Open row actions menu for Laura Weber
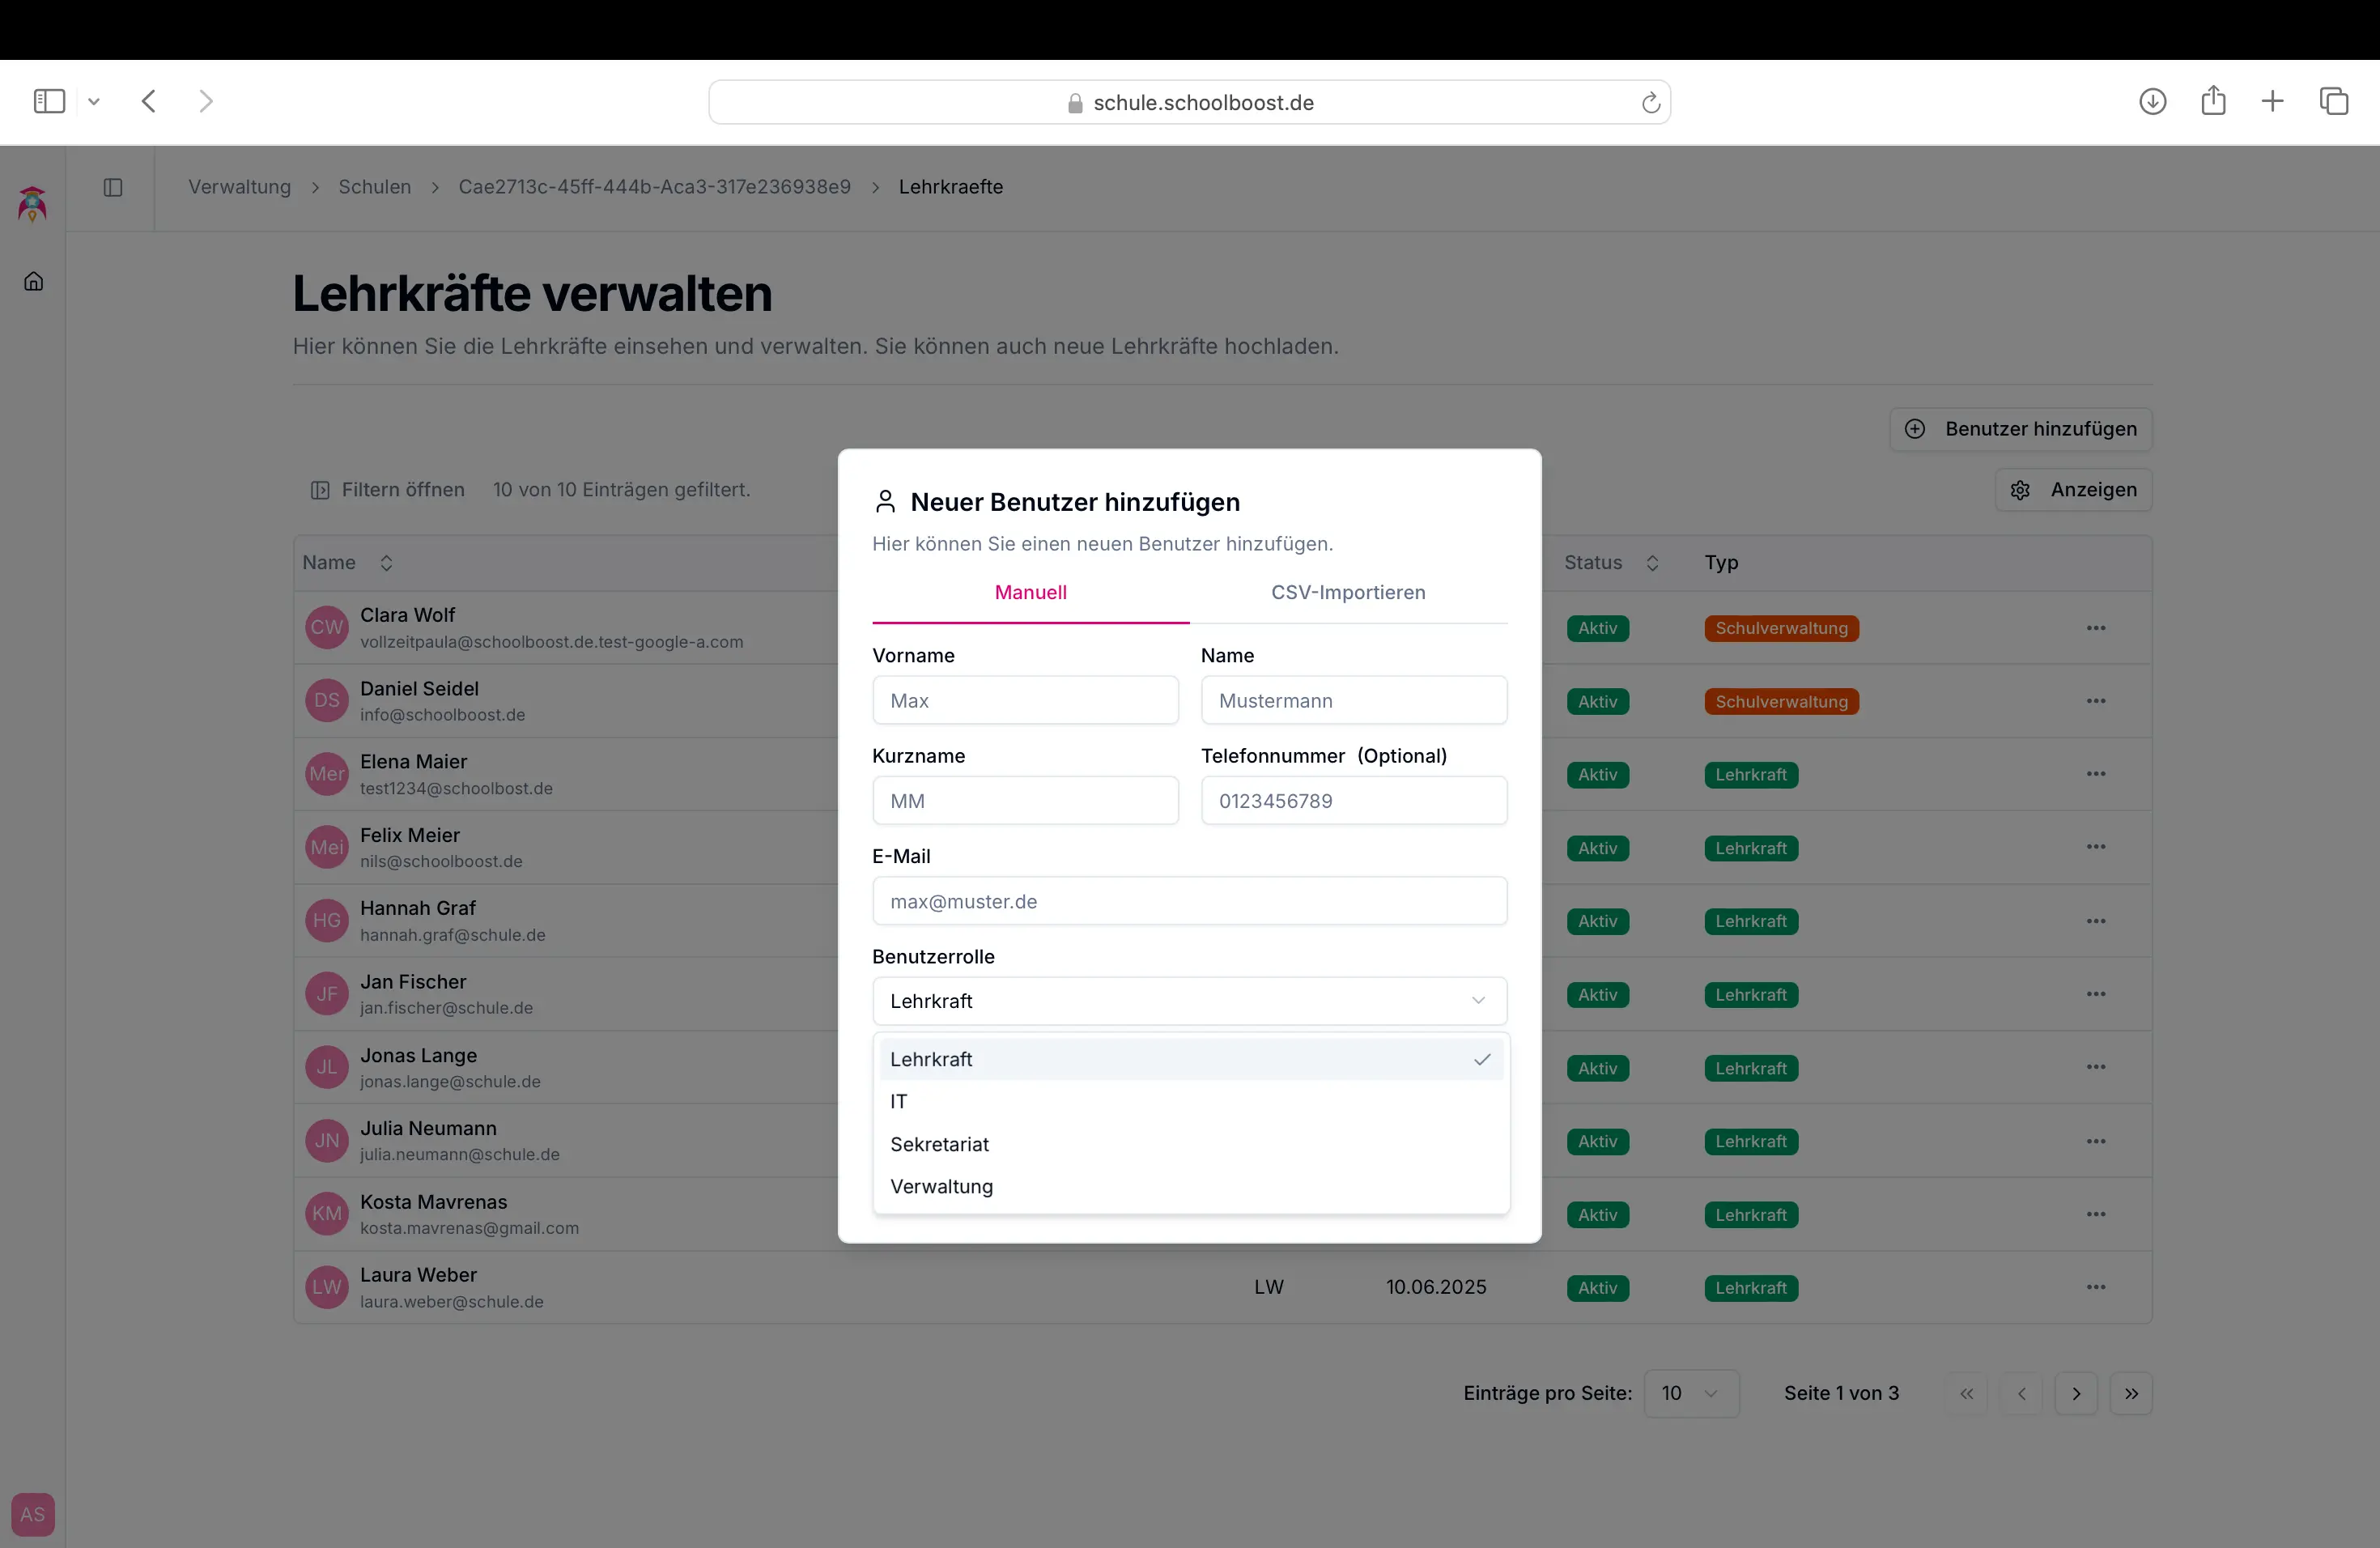This screenshot has width=2380, height=1548. (2095, 1287)
